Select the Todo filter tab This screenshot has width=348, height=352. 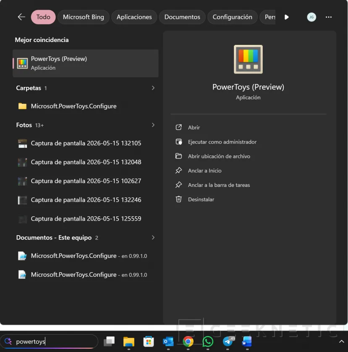click(43, 17)
